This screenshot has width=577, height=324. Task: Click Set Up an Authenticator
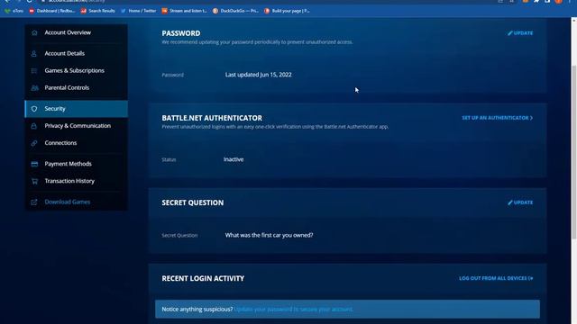[x=497, y=118]
